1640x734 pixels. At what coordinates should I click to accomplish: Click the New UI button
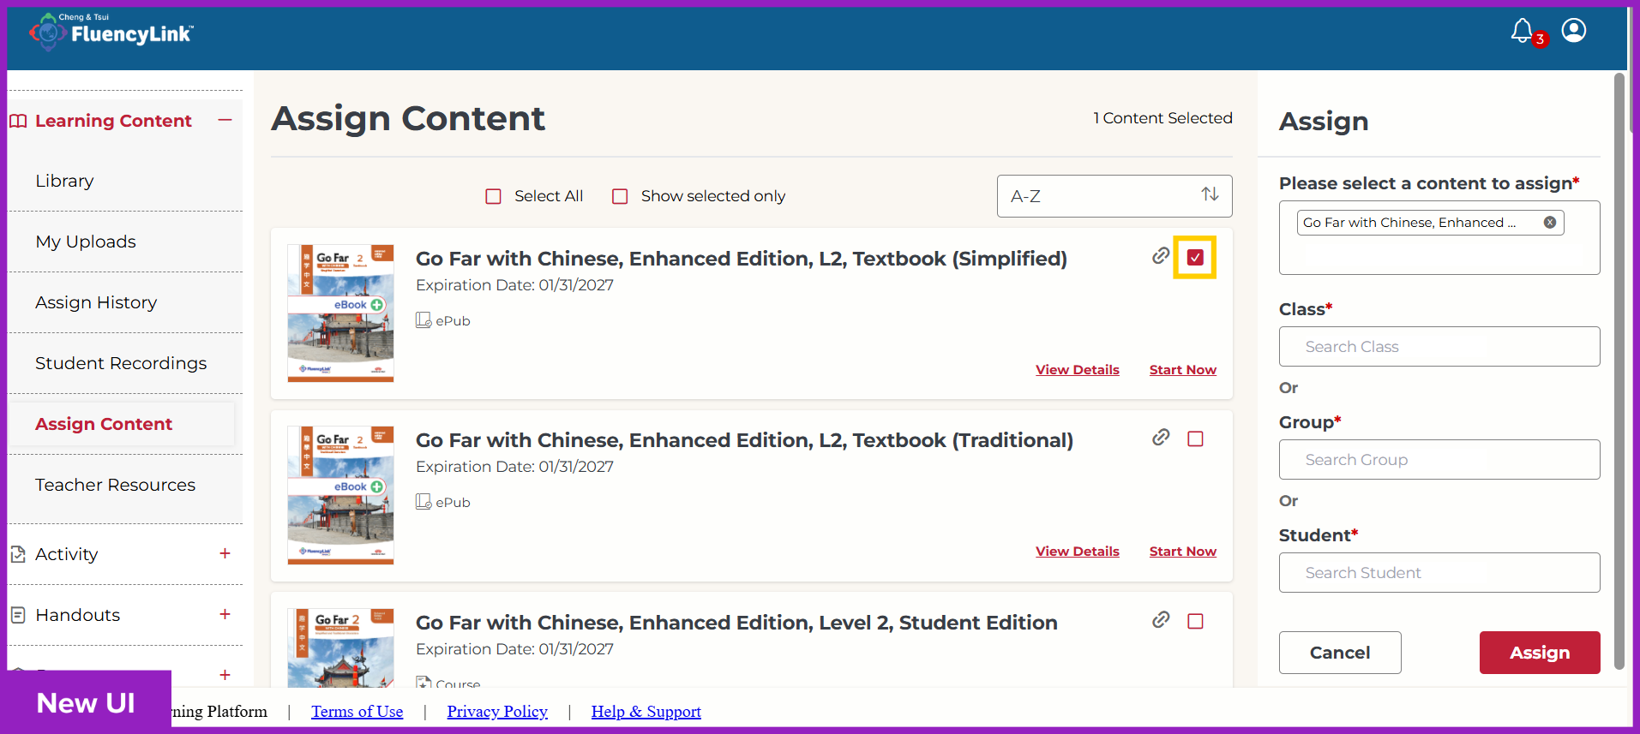point(86,702)
